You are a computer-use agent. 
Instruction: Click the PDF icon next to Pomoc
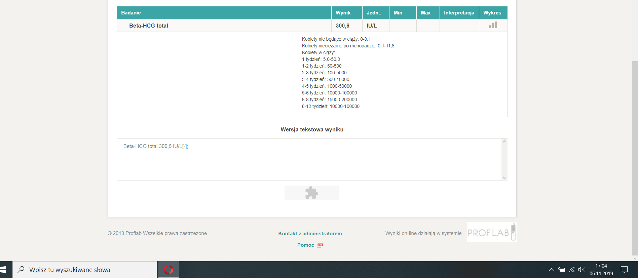[x=320, y=245]
